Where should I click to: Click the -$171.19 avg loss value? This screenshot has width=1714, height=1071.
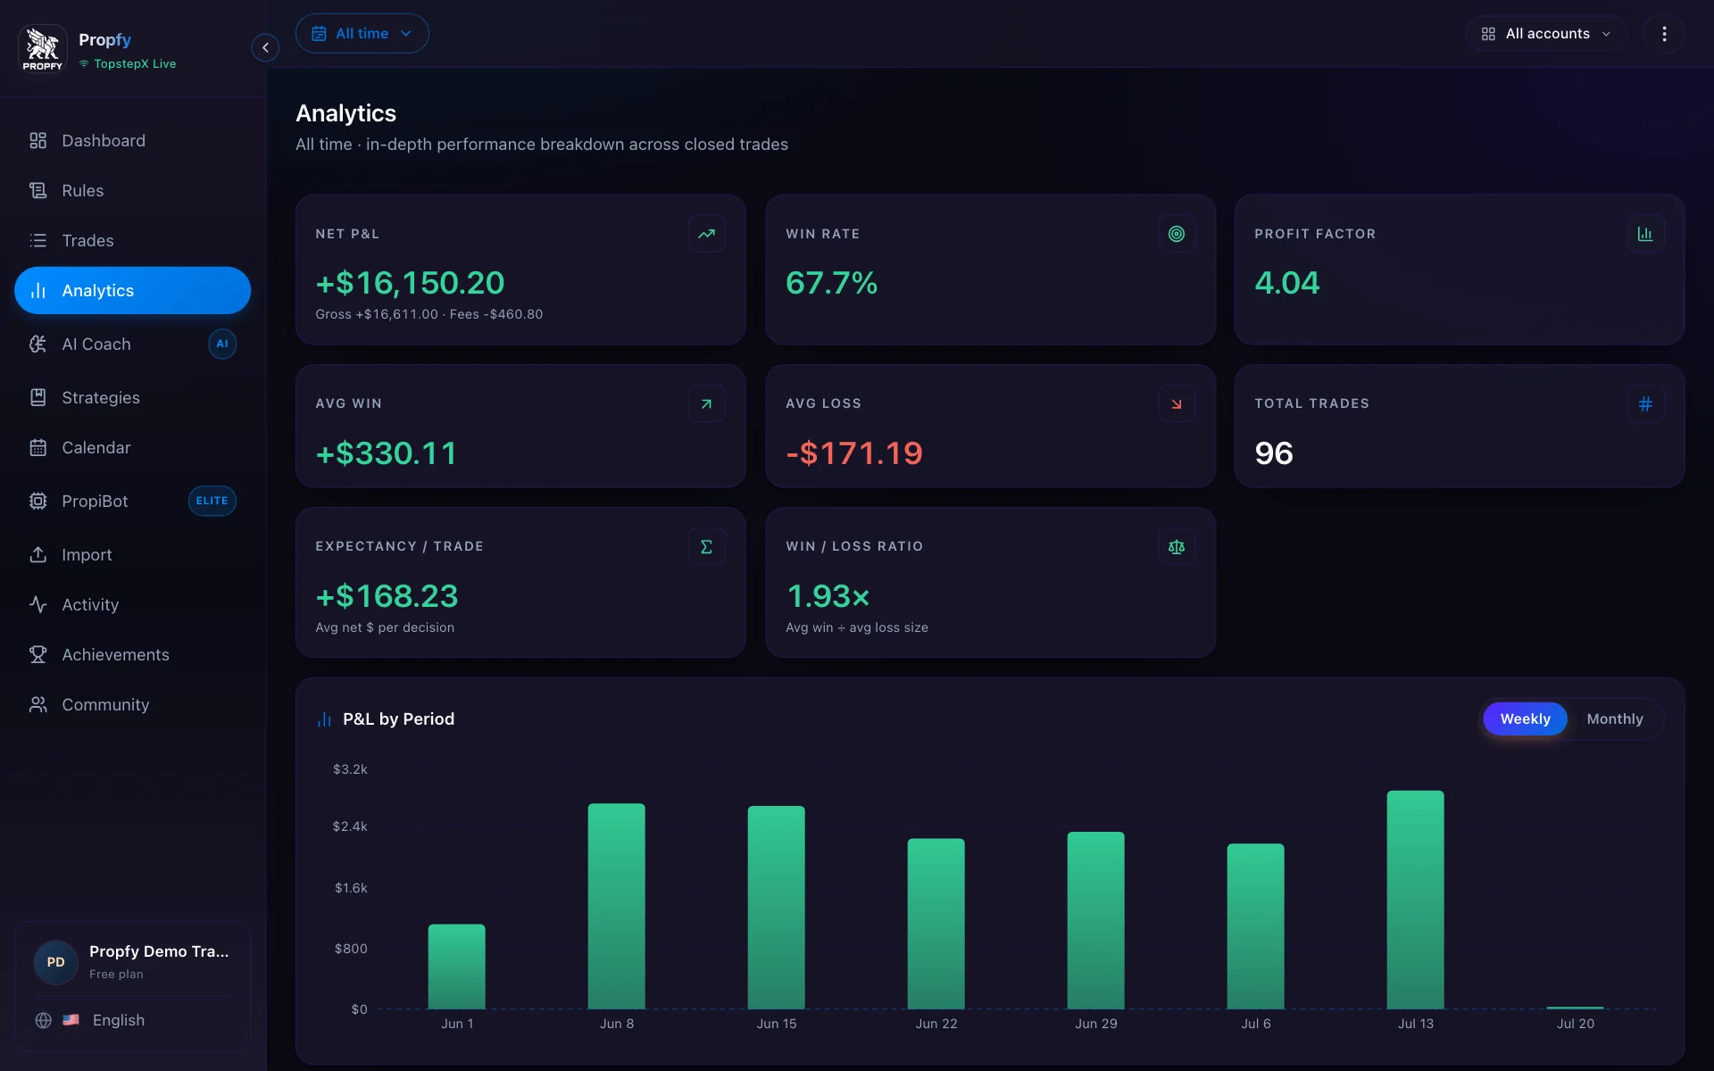point(853,453)
